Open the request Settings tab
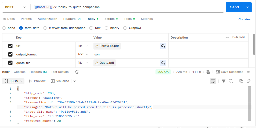This screenshot has width=257, height=128. [x=147, y=19]
